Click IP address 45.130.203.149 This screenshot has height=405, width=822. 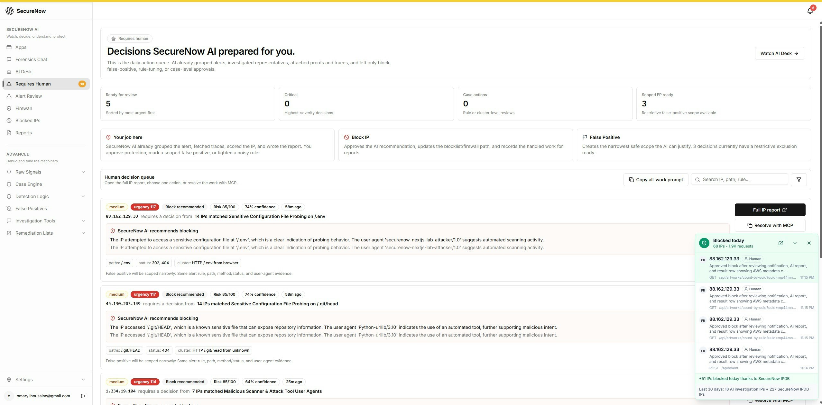(123, 304)
